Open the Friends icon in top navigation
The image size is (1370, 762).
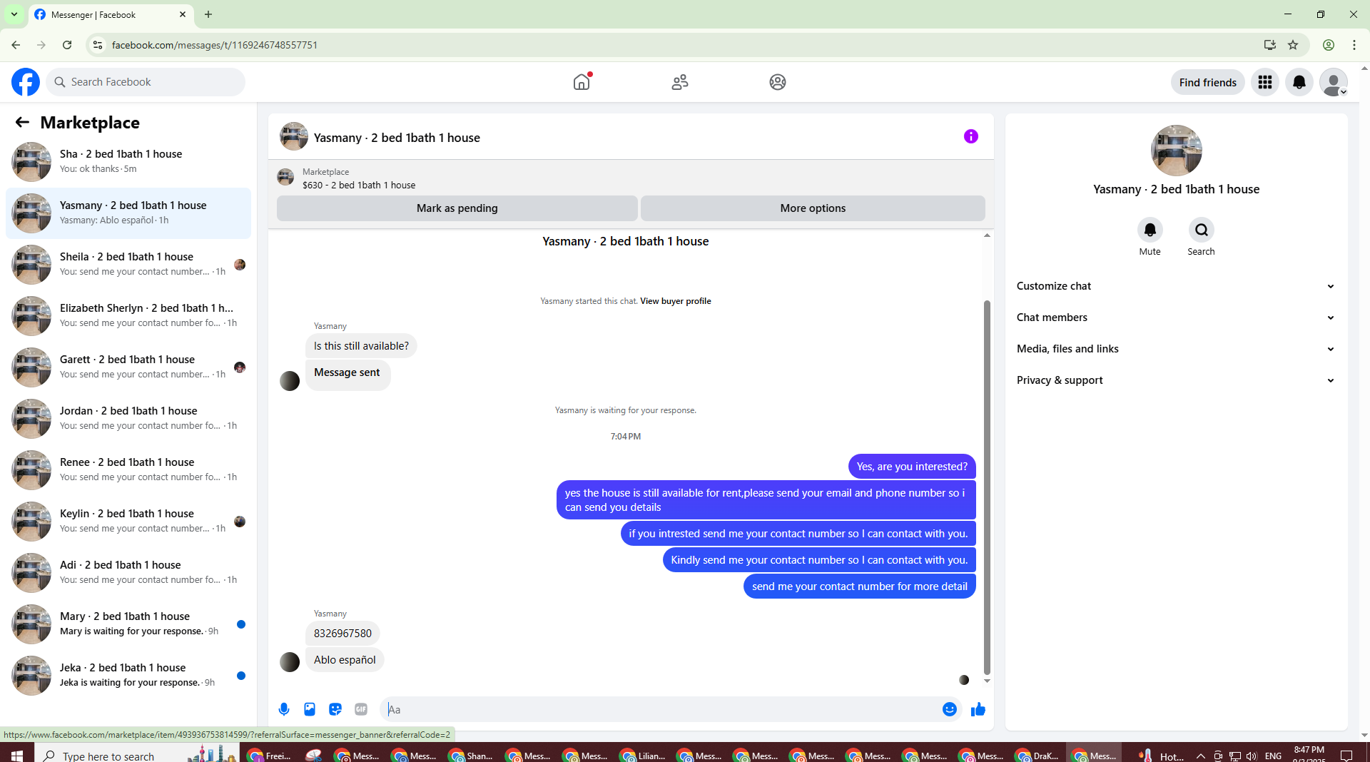coord(680,82)
